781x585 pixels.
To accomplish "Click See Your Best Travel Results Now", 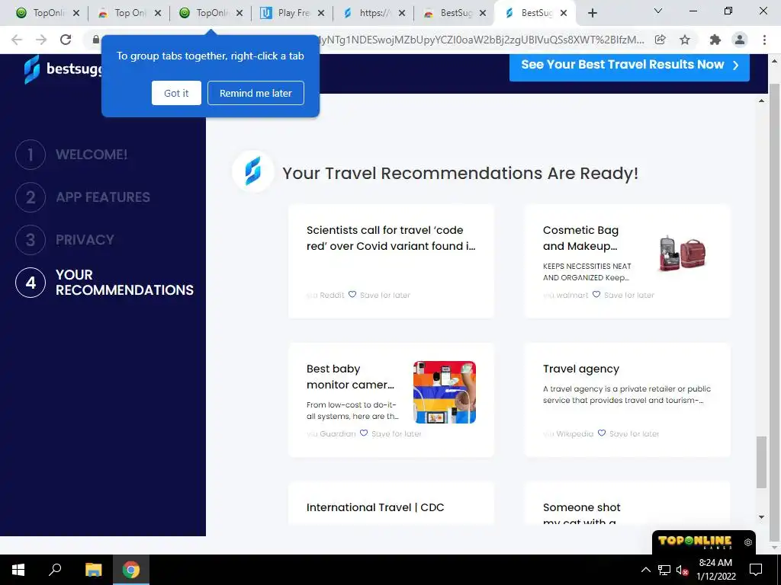I will (629, 65).
